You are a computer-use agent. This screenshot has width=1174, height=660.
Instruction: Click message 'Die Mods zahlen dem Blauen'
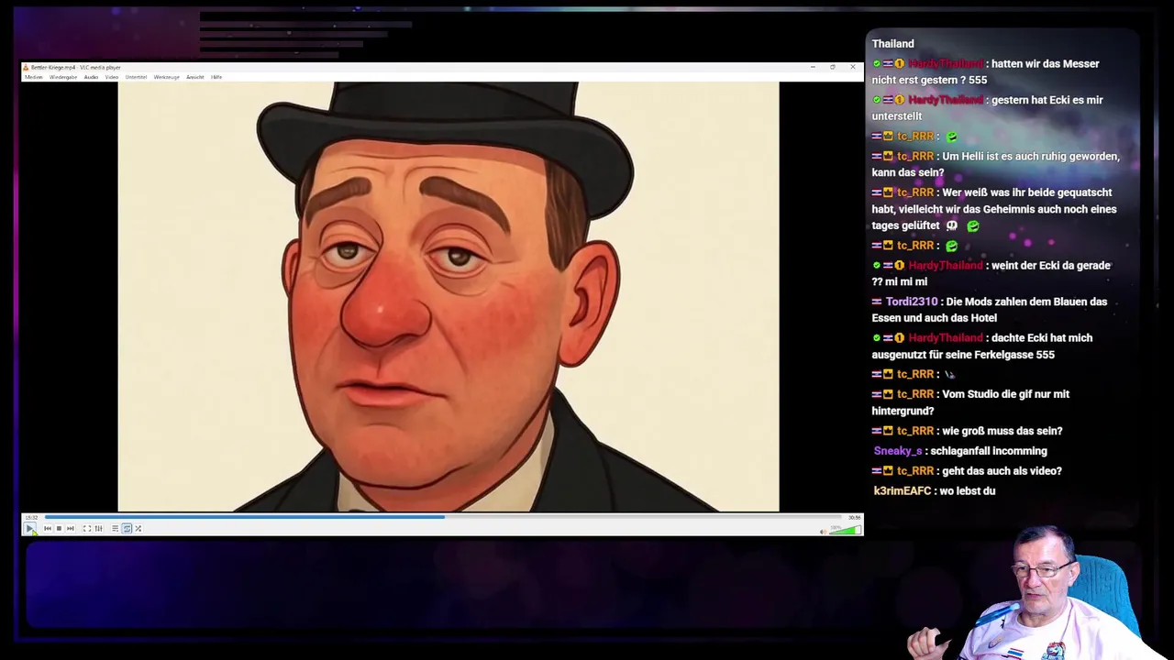[x=990, y=310]
